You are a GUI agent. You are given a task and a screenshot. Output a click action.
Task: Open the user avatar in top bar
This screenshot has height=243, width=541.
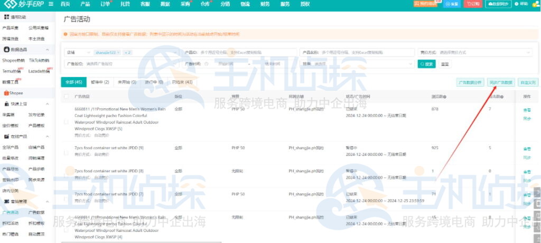[536, 4]
